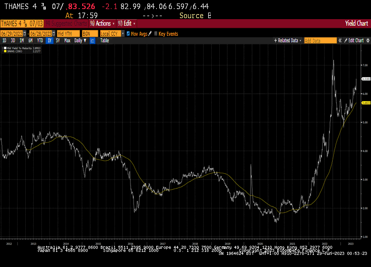Toggle the Mov Avgs checkbox
371x267 pixels.
pos(128,34)
